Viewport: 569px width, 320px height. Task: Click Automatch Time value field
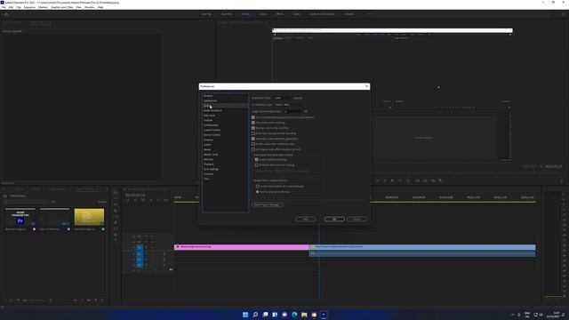(283, 98)
